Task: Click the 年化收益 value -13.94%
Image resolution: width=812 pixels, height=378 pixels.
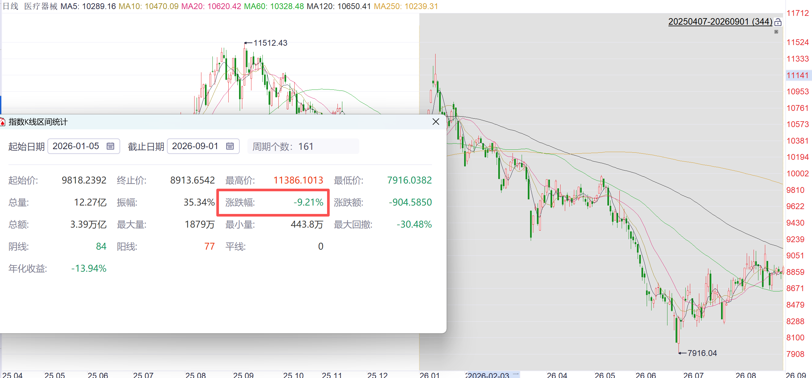Action: [89, 268]
